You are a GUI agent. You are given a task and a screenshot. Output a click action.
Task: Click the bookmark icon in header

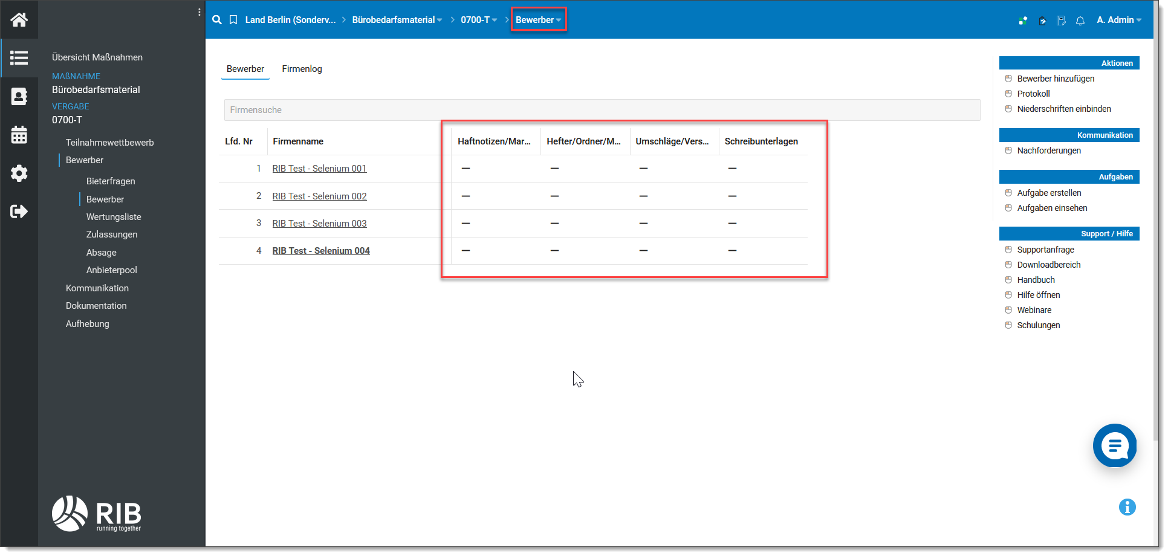coord(233,20)
